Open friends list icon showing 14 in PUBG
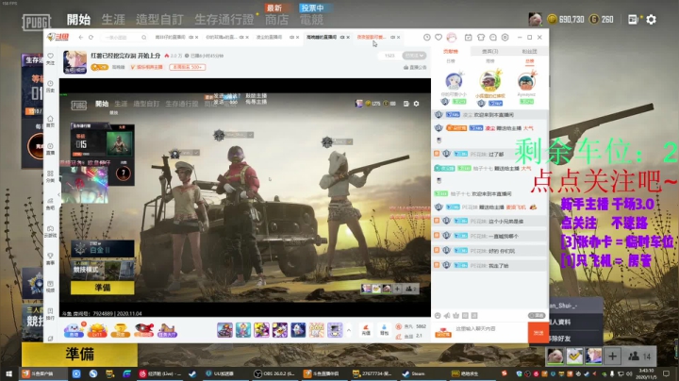Viewport: 679px width, 381px height. [x=639, y=356]
